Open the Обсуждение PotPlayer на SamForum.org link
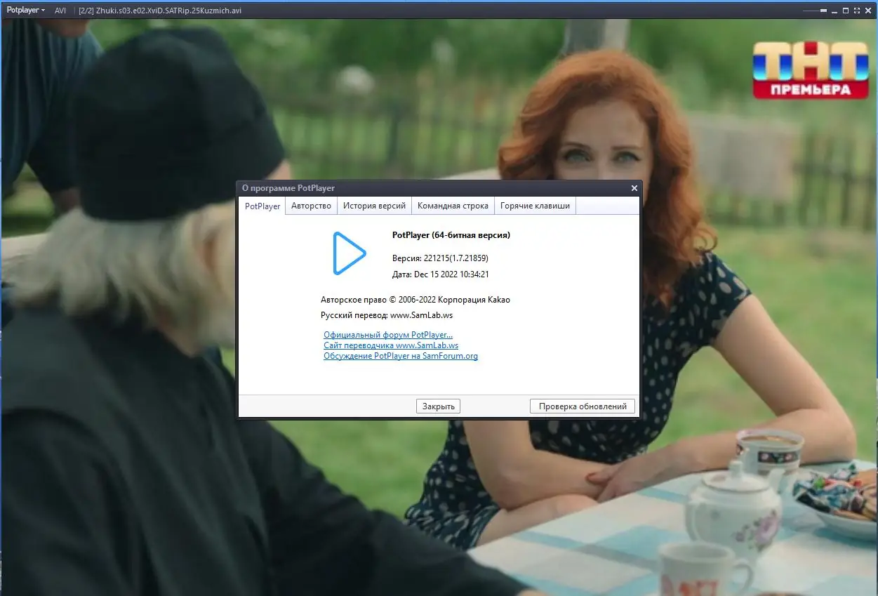This screenshot has height=596, width=878. click(x=401, y=356)
